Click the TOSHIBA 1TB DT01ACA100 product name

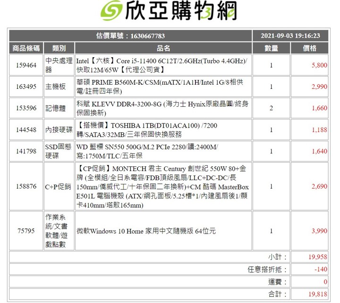tap(146, 130)
